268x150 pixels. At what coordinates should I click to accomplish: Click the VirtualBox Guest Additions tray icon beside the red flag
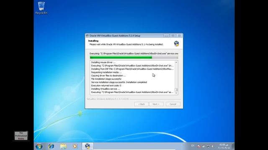[x=204, y=146]
